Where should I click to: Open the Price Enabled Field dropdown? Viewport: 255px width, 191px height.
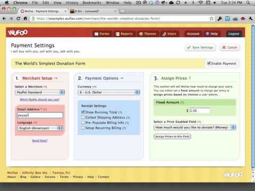[195, 127]
